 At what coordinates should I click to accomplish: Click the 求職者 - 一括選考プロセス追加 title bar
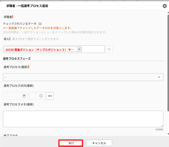78,6
